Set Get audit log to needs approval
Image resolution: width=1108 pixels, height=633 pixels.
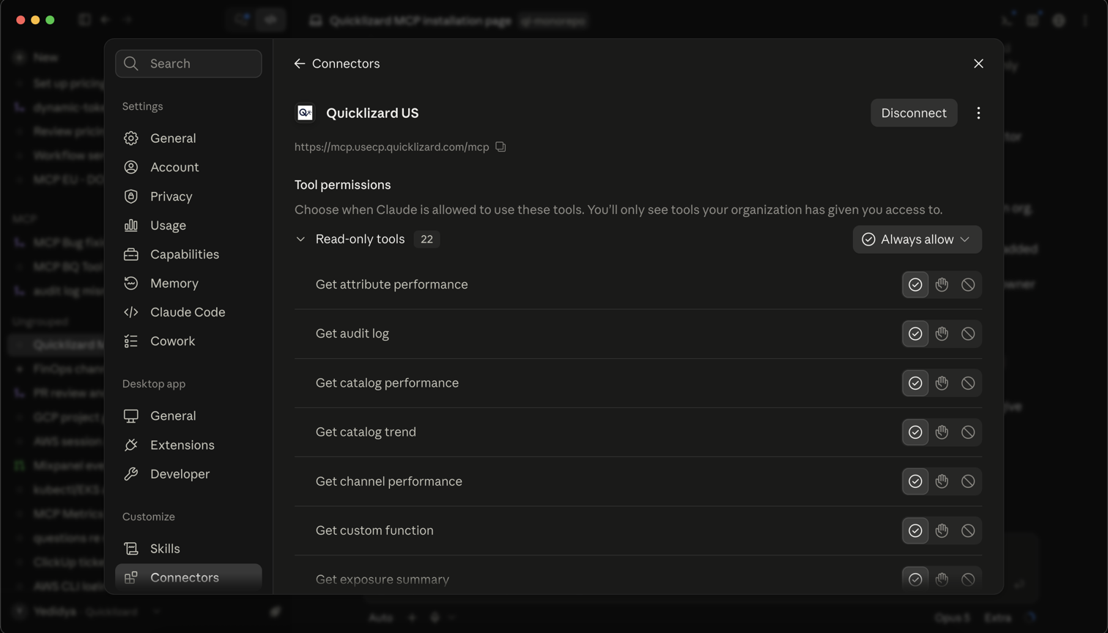click(x=942, y=333)
